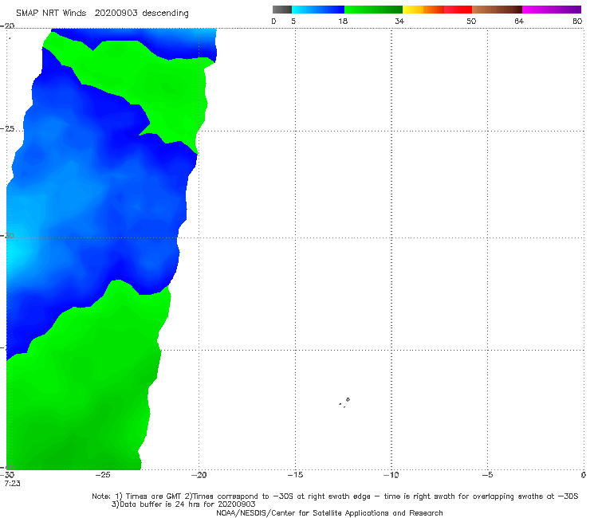590x518 pixels.
Task: Click the colorbar label '64'
Action: click(x=519, y=21)
